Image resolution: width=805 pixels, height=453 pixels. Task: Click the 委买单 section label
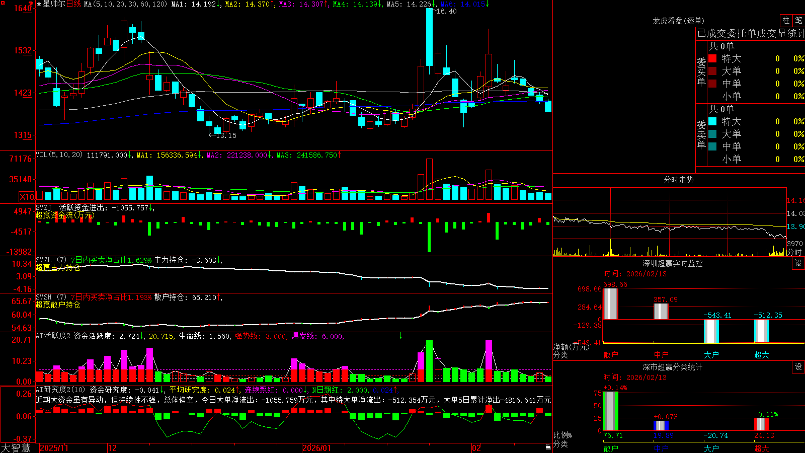[701, 72]
